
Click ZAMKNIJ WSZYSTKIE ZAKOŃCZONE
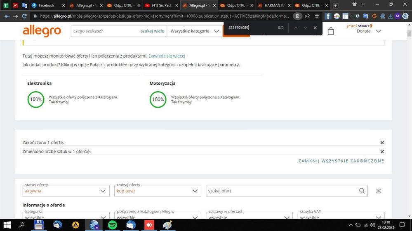(341, 161)
